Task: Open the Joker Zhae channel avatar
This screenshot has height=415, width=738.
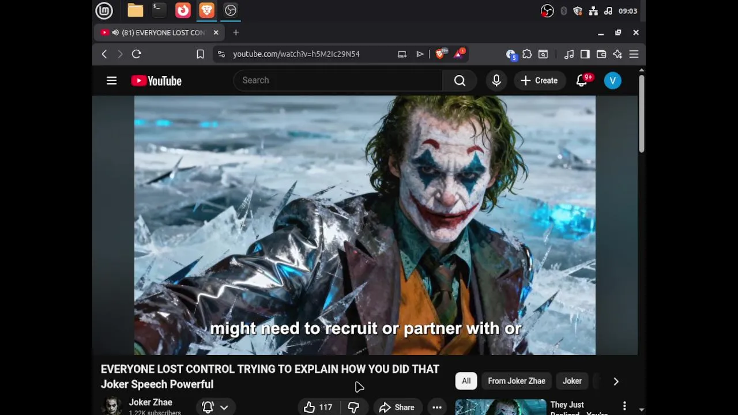Action: pos(112,406)
